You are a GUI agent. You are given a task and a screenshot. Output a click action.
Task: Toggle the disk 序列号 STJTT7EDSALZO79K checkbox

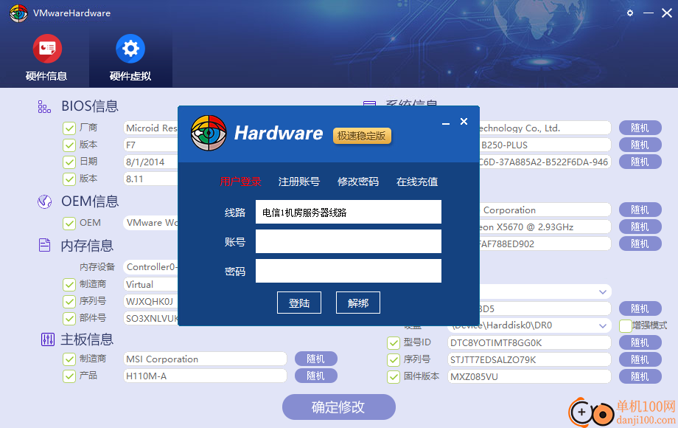pos(394,360)
